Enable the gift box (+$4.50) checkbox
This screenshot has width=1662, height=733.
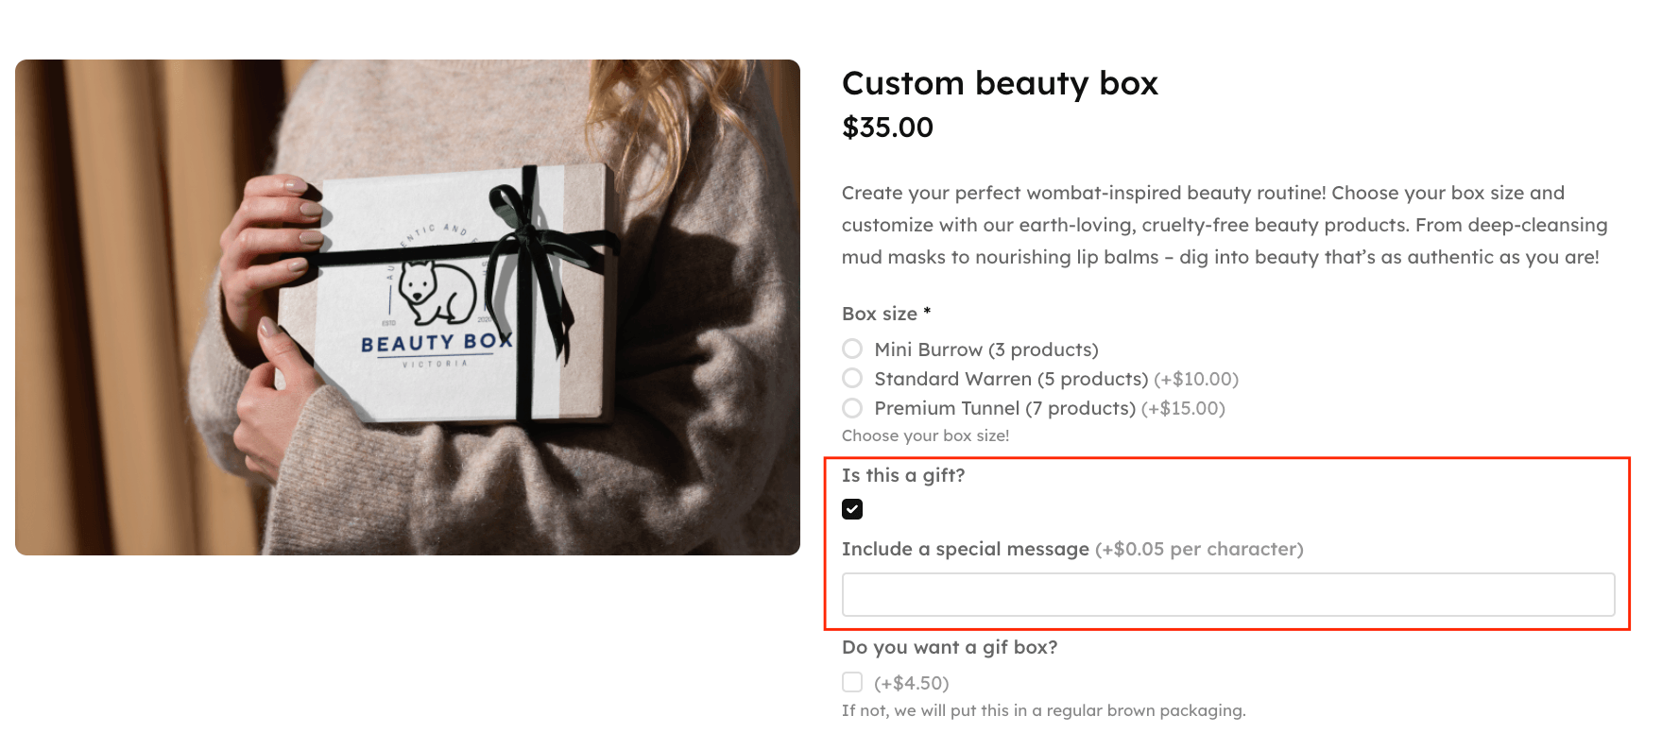point(852,681)
